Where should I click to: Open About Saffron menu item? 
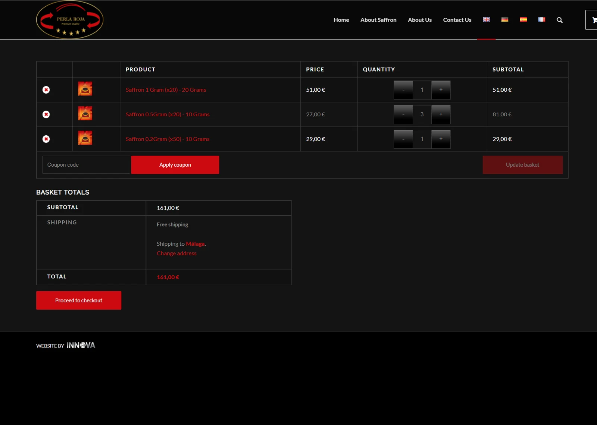(378, 20)
